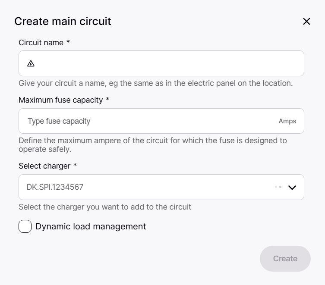This screenshot has height=285, width=325.
Task: Click the charger selection hint text
Action: [x=105, y=207]
